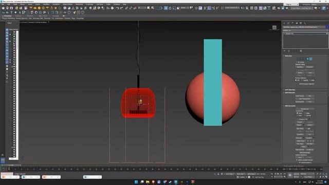The height and width of the screenshot is (185, 329).
Task: Open the Graph Editors menu
Action: coord(67,4)
